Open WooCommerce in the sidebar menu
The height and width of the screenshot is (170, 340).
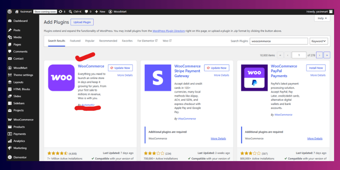[23, 120]
